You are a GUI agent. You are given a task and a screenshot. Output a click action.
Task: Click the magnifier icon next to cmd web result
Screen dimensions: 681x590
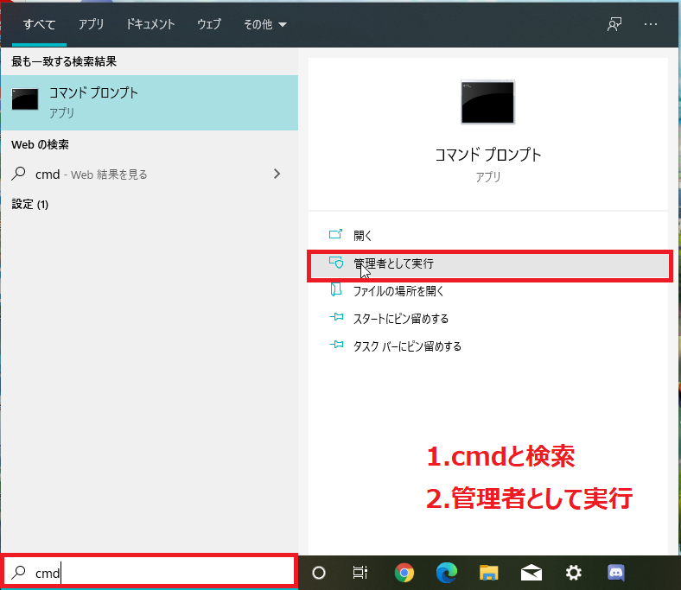coord(18,174)
